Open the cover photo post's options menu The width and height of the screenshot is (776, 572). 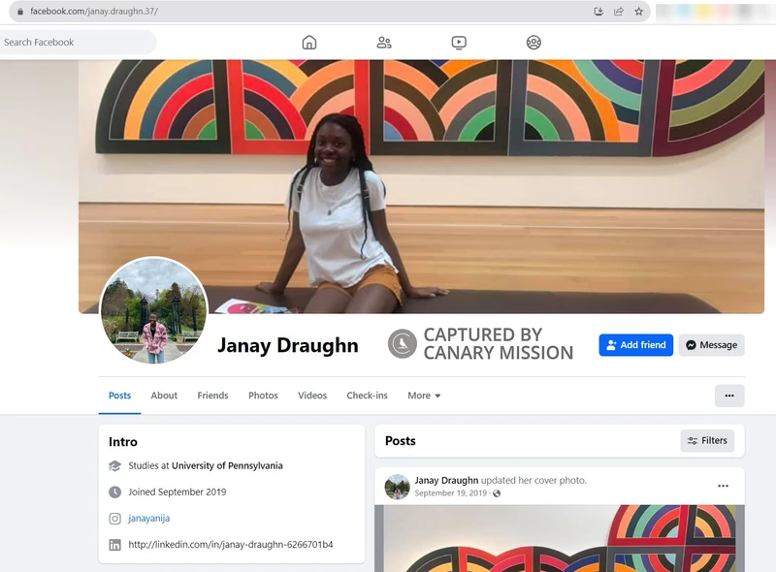tap(723, 486)
